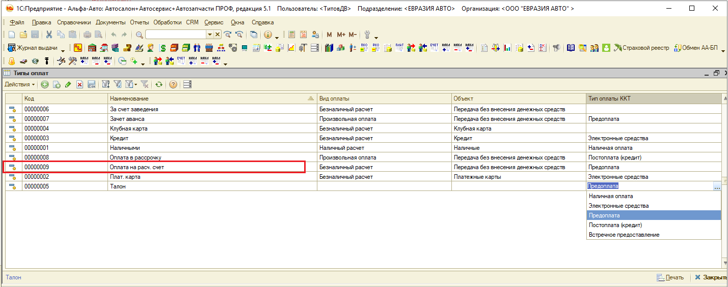
Task: Click the Search magnifier icon
Action: tap(140, 35)
